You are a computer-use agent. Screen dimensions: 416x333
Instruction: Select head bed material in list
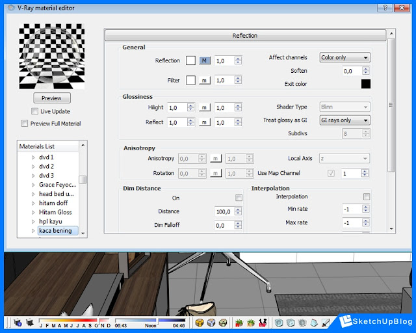click(x=57, y=194)
